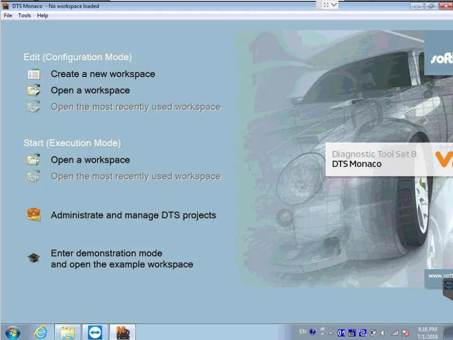Viewport: 453px width, 340px height.
Task: Click the recent workspace icon under Execution mode
Action: point(34,176)
